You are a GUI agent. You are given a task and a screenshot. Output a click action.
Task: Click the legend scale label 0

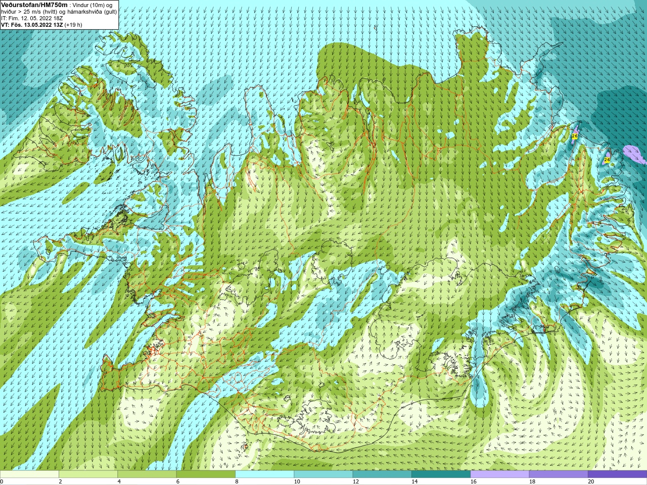pos(2,481)
